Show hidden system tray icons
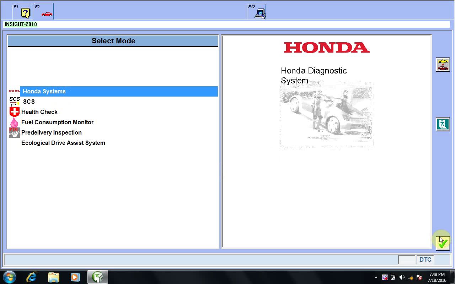 coord(376,277)
